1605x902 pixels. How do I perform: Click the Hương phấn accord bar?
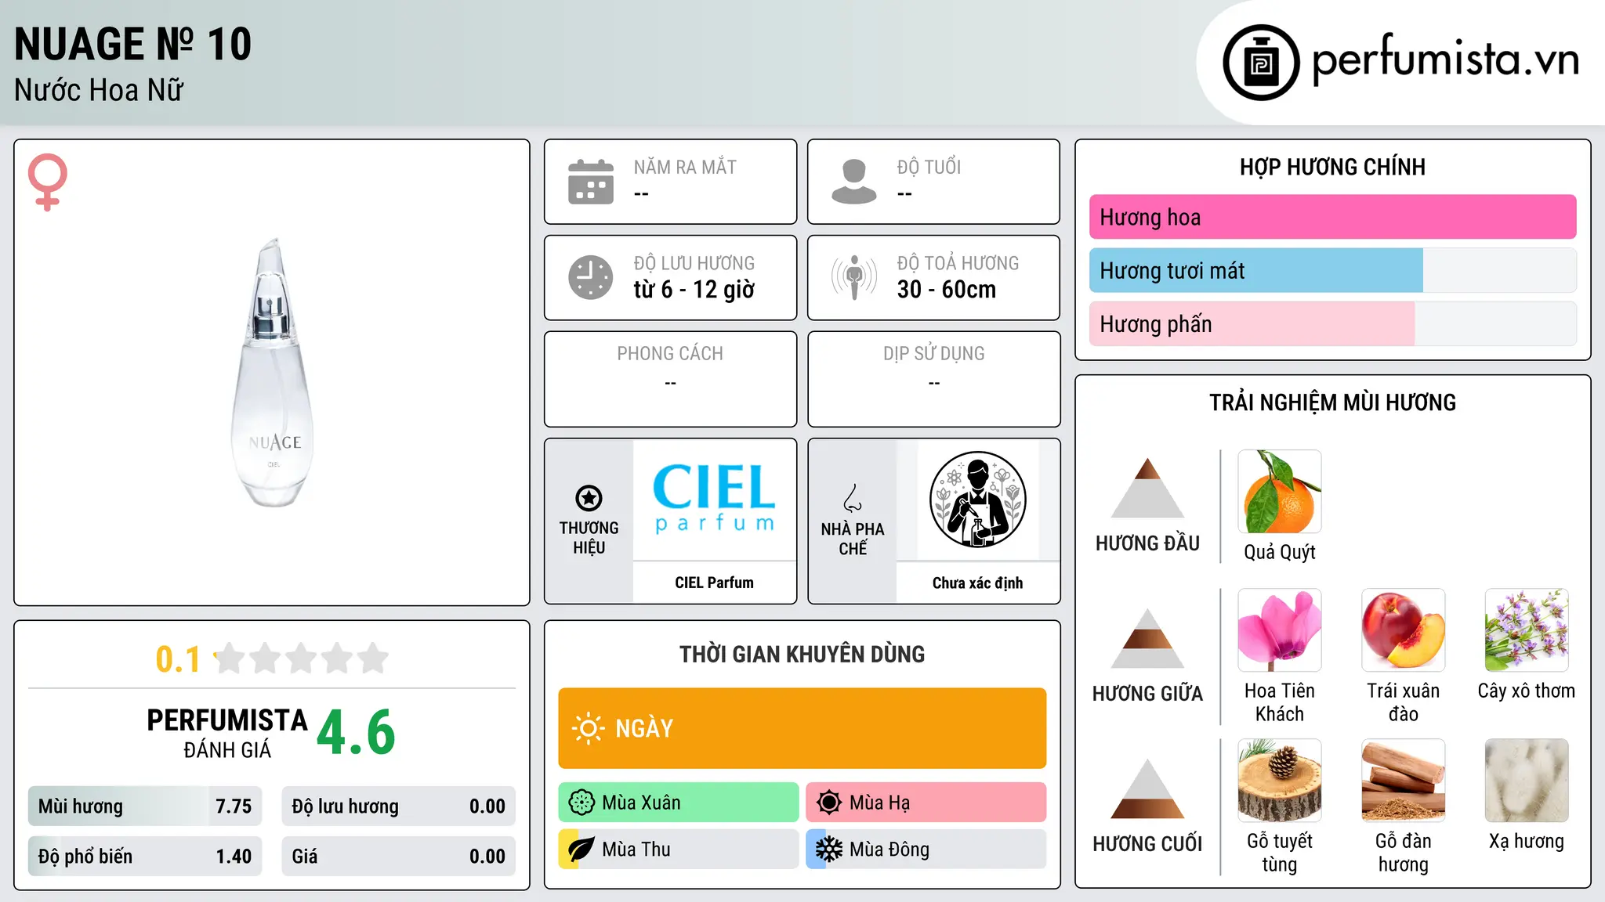[1332, 323]
